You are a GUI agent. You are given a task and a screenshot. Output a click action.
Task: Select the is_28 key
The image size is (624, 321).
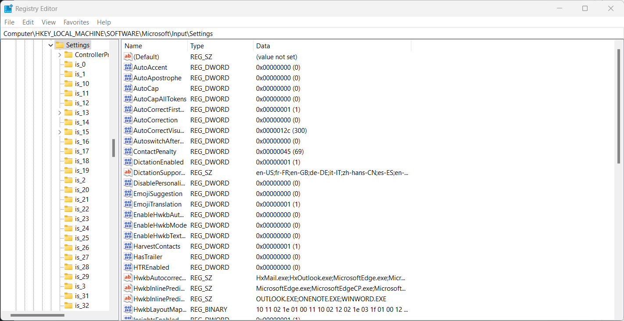[82, 267]
